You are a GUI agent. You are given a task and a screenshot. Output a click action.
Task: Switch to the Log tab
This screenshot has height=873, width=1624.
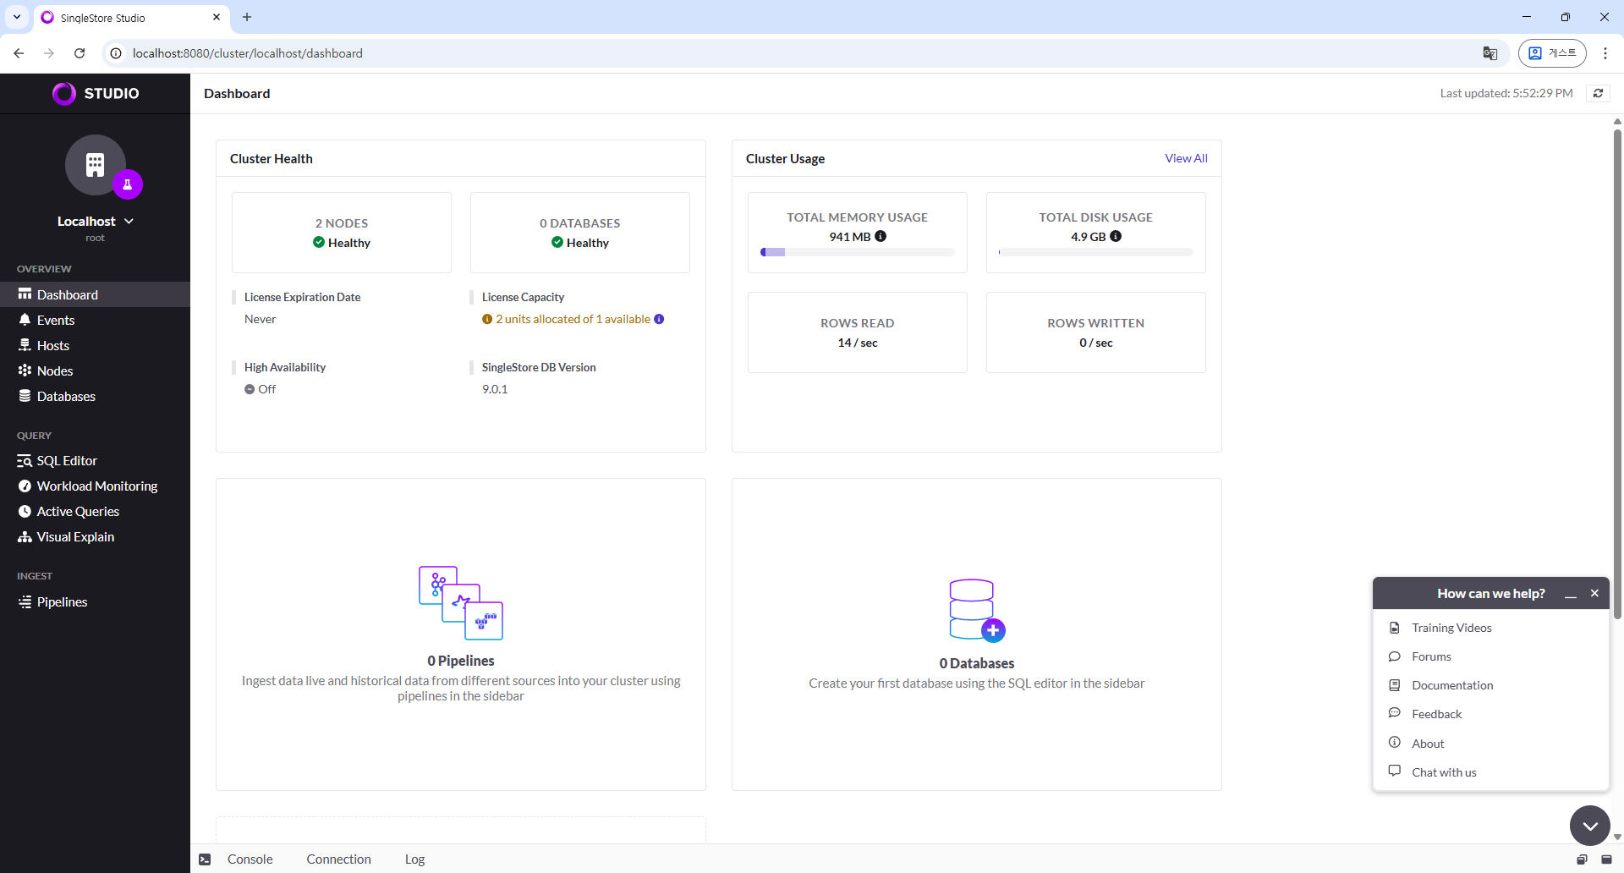pyautogui.click(x=414, y=859)
